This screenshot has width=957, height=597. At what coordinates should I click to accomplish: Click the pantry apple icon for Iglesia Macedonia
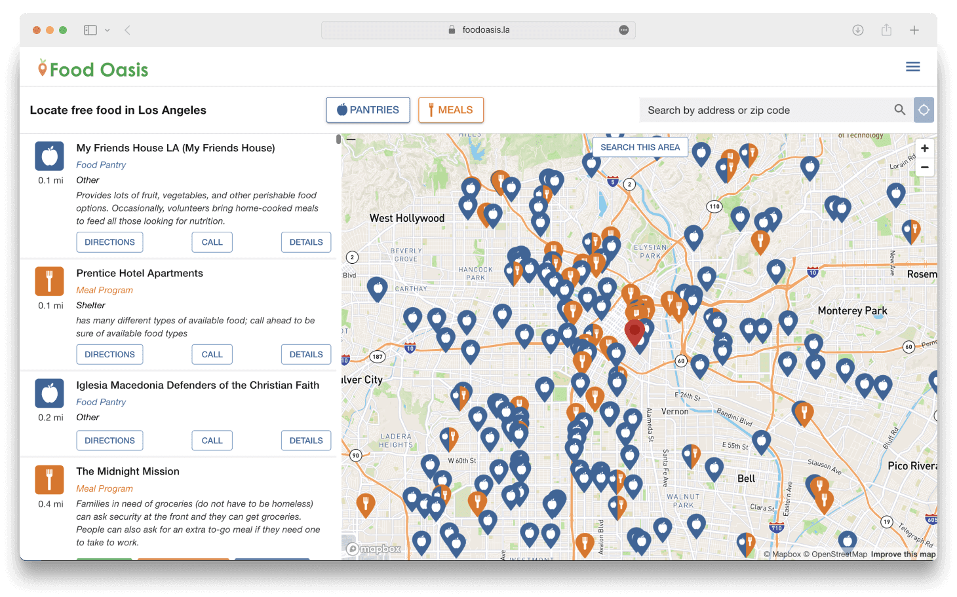pos(49,393)
